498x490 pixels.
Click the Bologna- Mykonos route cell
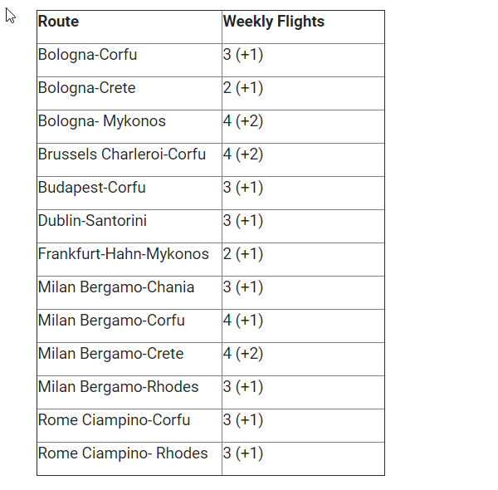(x=129, y=127)
